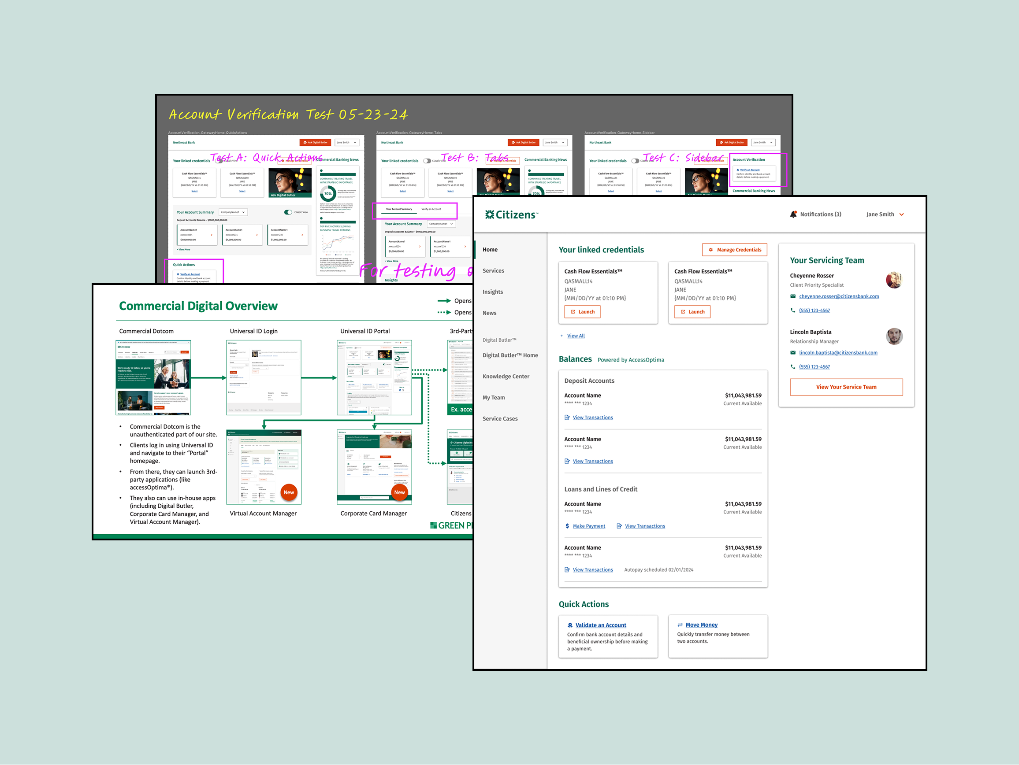Select Services in the left sidebar

pyautogui.click(x=493, y=271)
